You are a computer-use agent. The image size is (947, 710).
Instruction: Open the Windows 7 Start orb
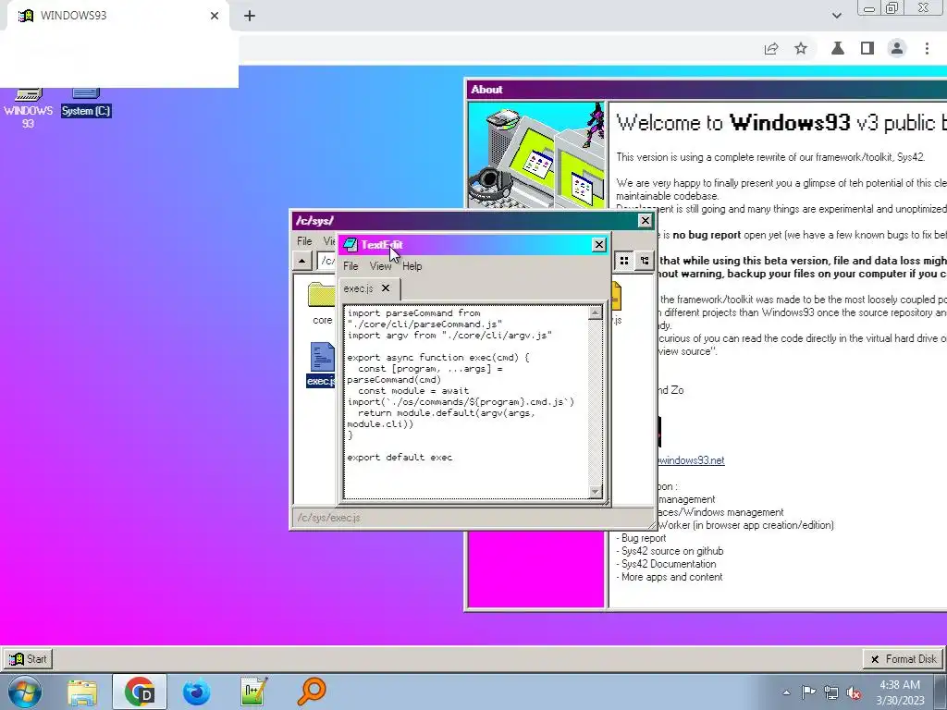coord(25,692)
